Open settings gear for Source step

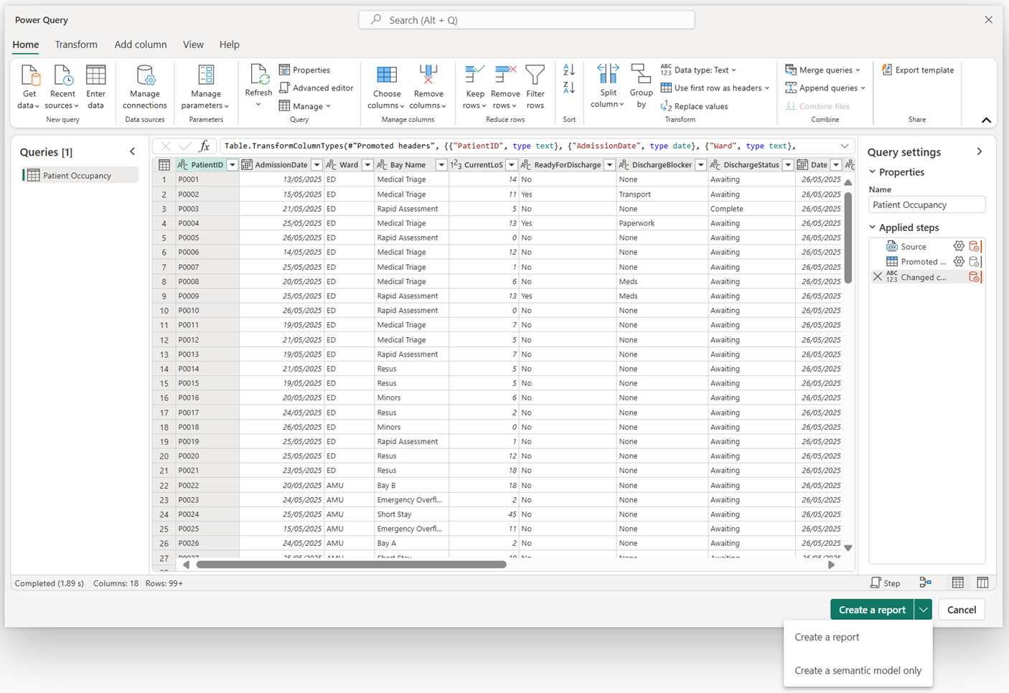[x=959, y=246]
